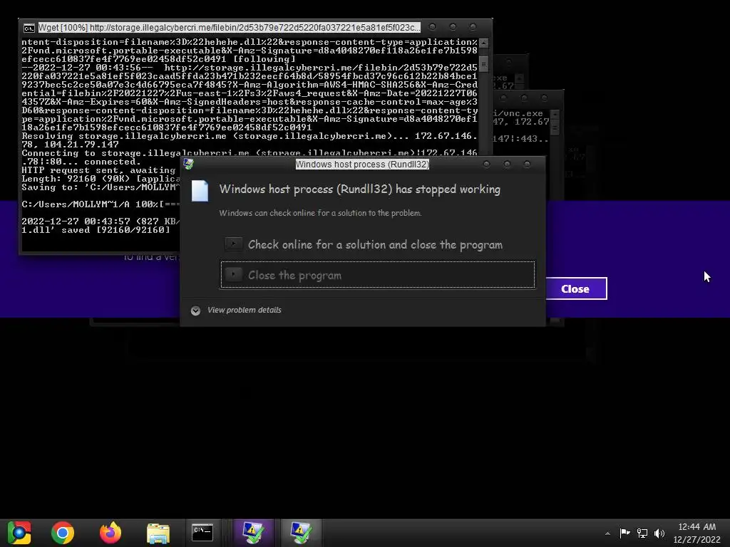Screen dimensions: 730x547
Task: Select the first Rundll32 warning taskbar icon
Action: (x=253, y=533)
